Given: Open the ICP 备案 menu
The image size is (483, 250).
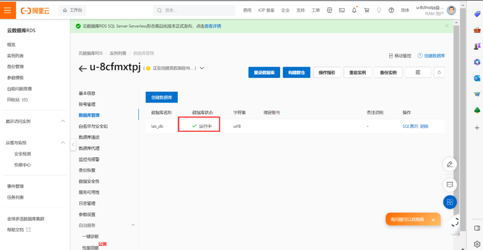Looking at the screenshot, I should coord(266,10).
